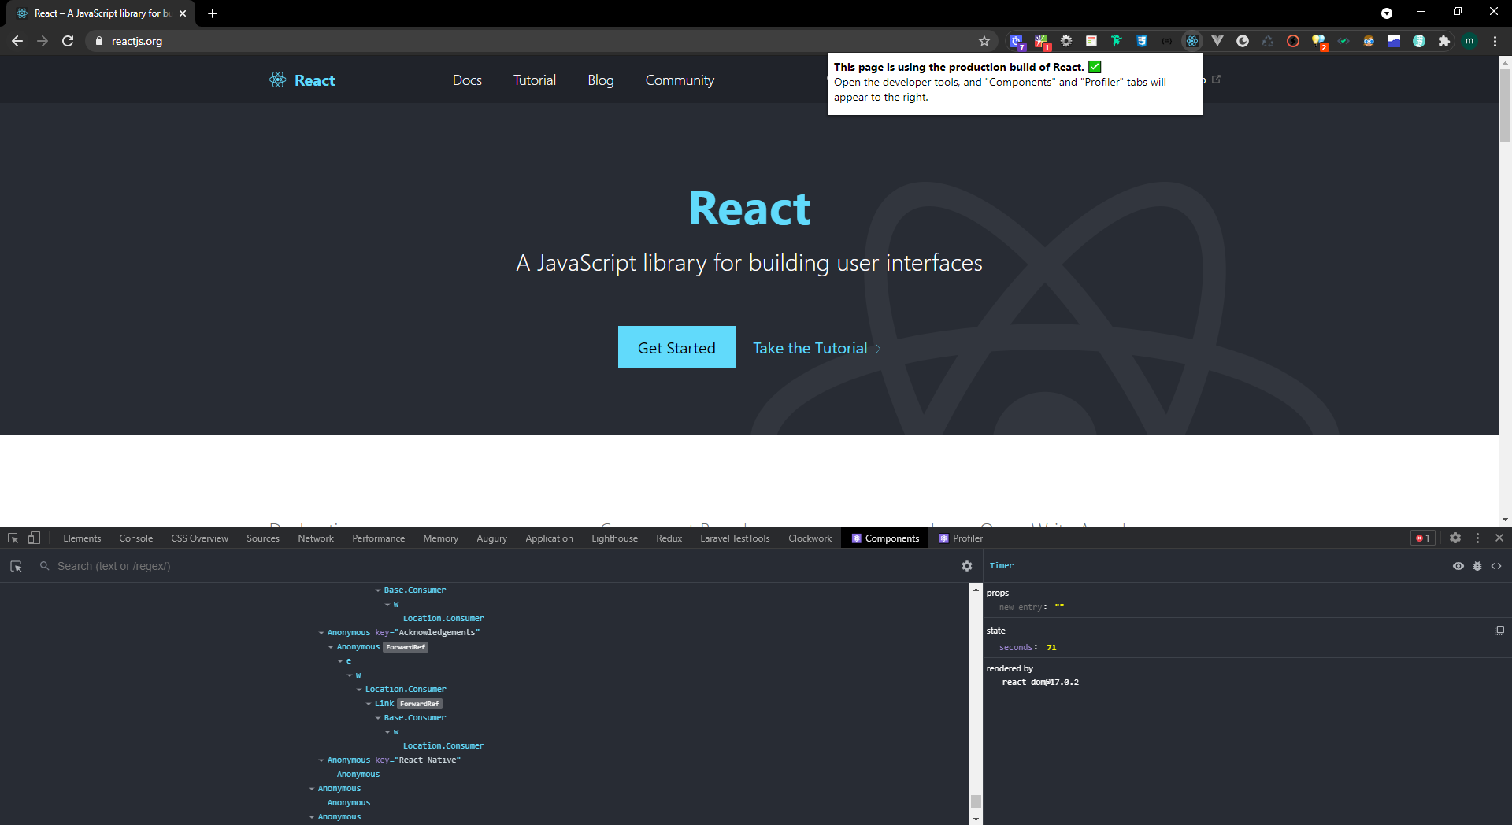View source for the Timer component
The width and height of the screenshot is (1512, 825).
pyautogui.click(x=1496, y=566)
